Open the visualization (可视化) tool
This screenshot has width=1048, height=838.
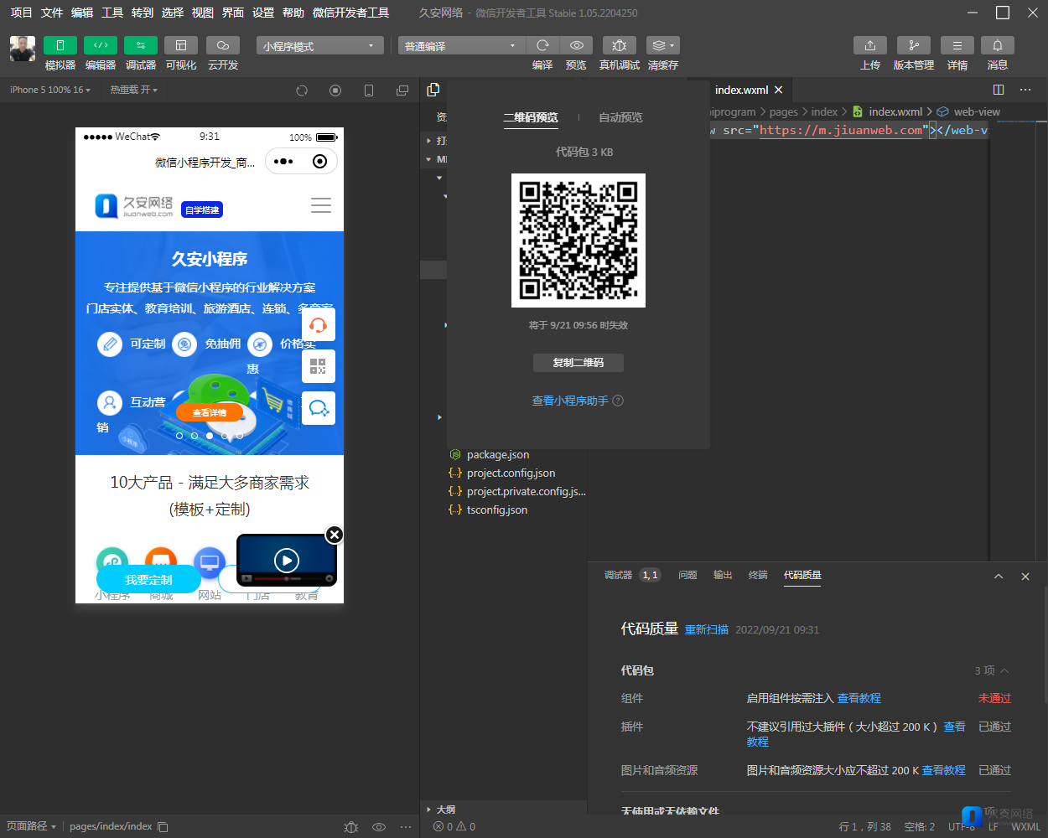(181, 45)
